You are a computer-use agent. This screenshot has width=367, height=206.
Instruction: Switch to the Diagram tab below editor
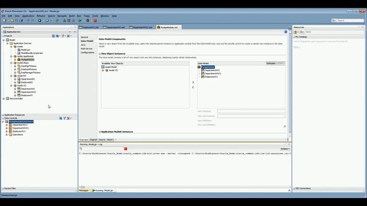click(93, 140)
